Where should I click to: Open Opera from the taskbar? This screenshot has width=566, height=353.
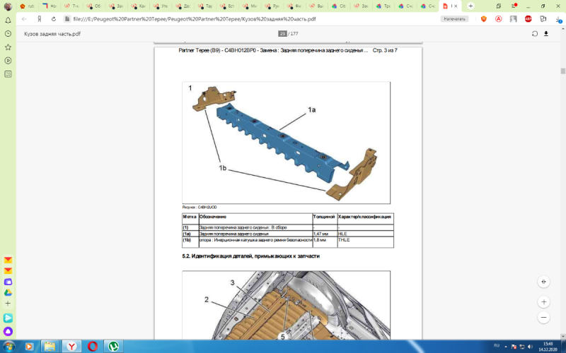[x=92, y=346]
